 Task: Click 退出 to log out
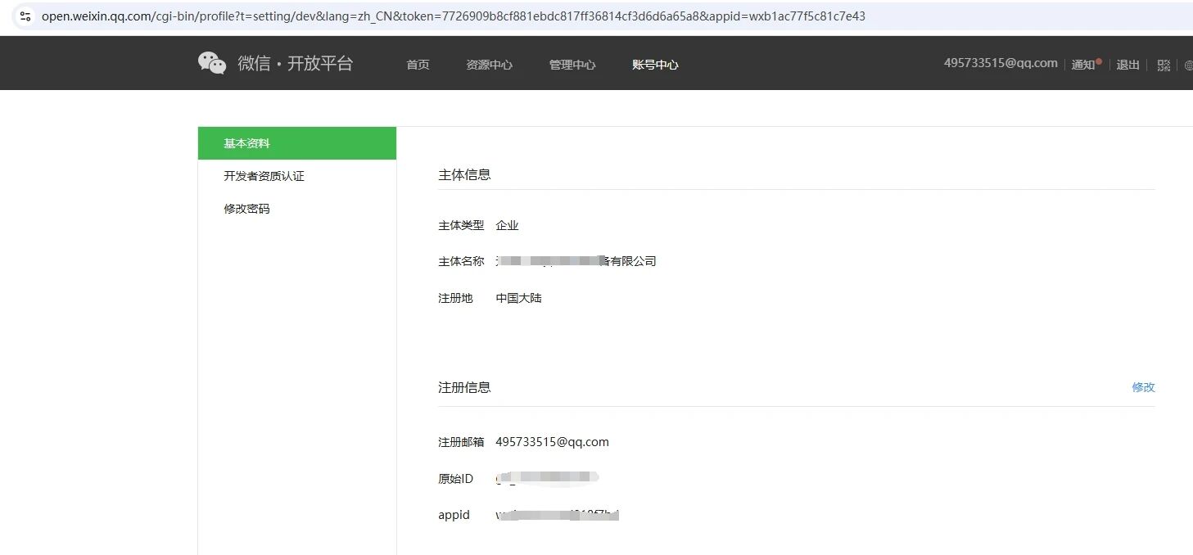pos(1128,65)
